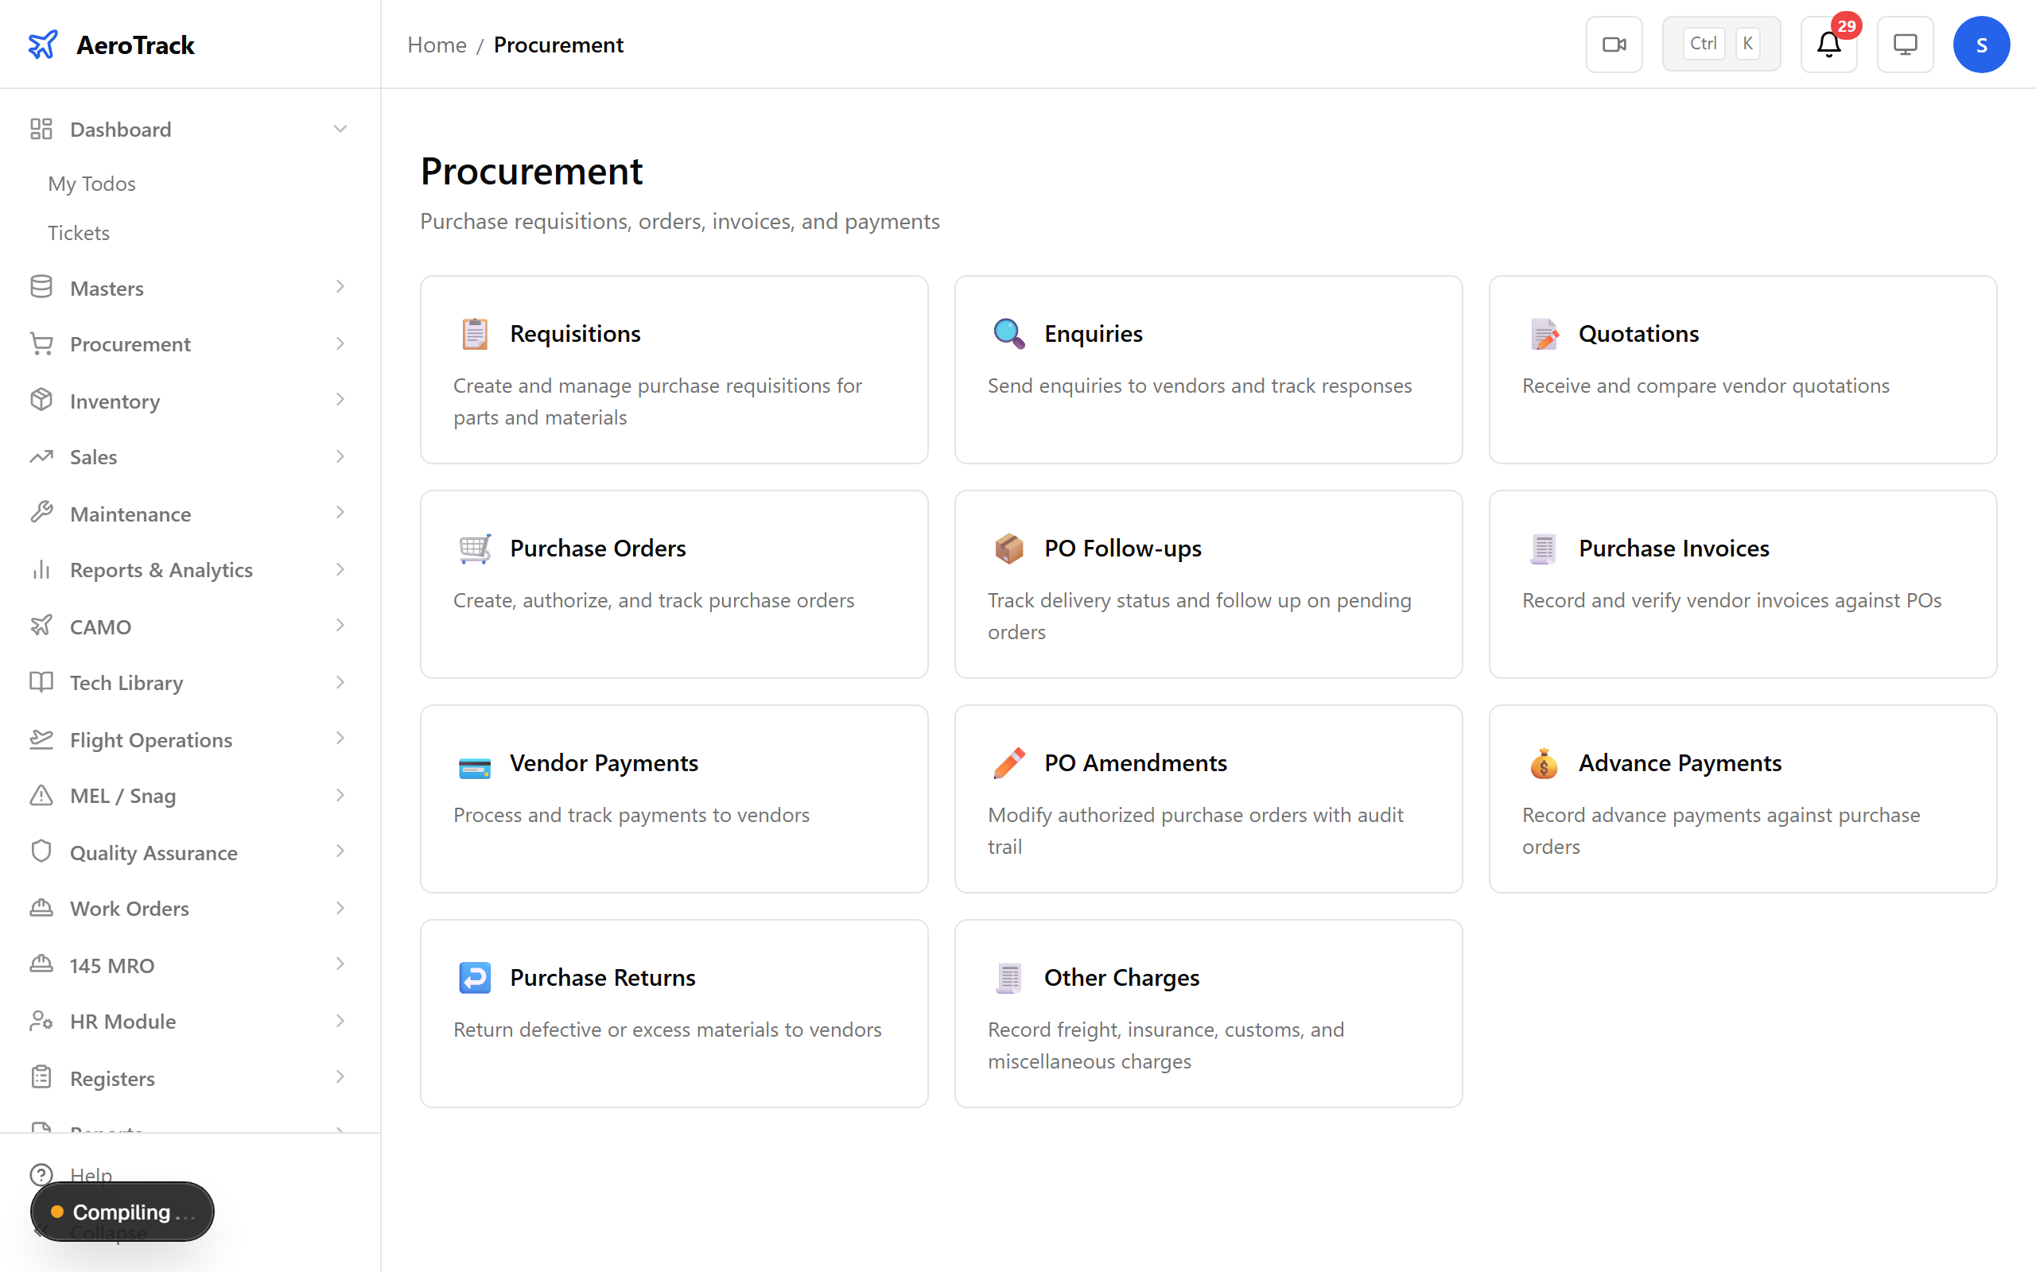Image resolution: width=2036 pixels, height=1272 pixels.
Task: Click the Compiling status indicator
Action: (121, 1212)
